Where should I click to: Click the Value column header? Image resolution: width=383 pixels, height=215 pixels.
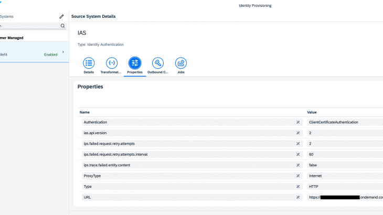pyautogui.click(x=312, y=112)
